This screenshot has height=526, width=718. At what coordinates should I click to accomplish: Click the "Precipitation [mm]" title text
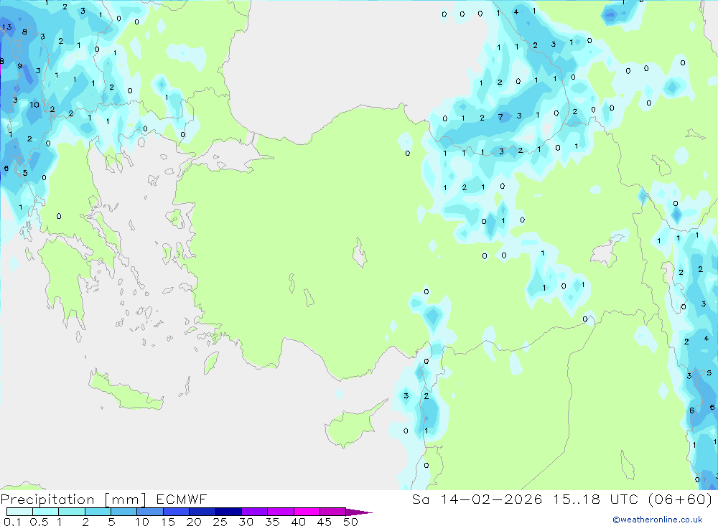(73, 499)
